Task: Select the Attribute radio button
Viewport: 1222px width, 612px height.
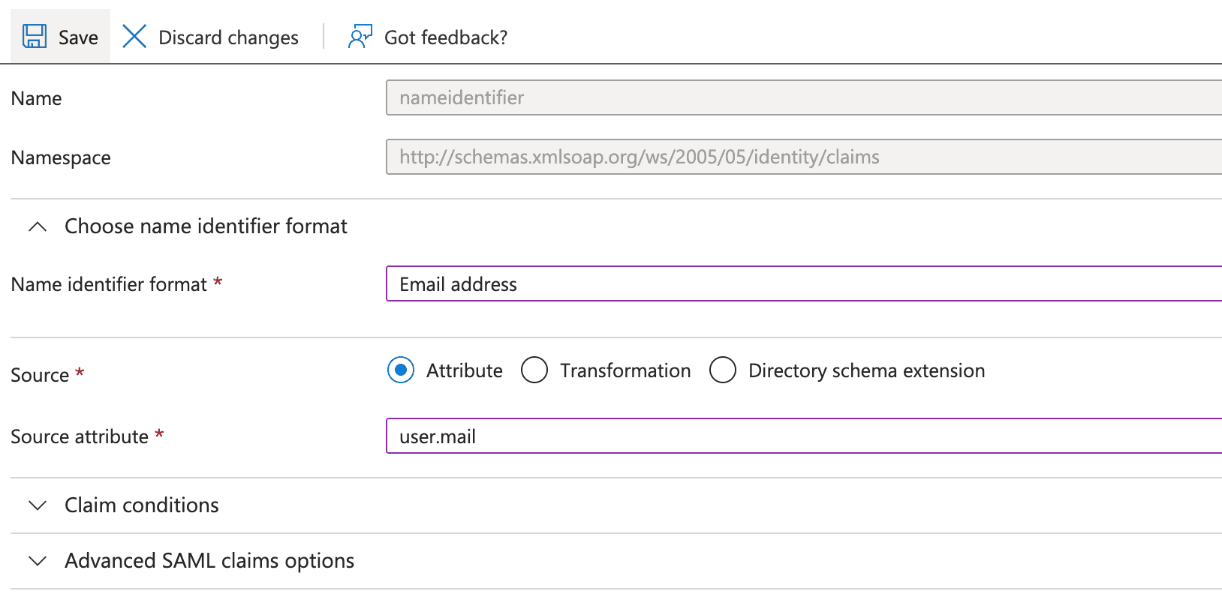Action: pos(401,370)
